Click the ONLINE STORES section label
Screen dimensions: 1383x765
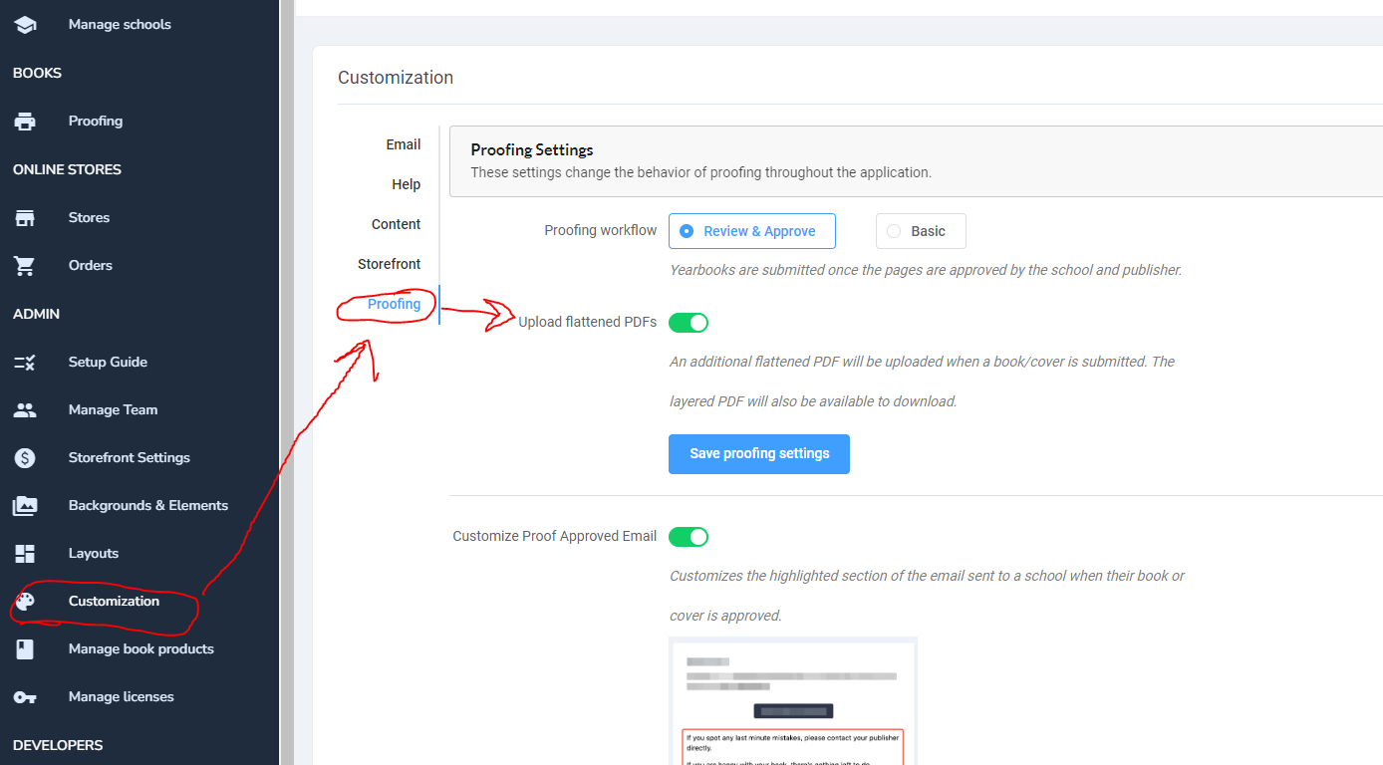(x=67, y=169)
